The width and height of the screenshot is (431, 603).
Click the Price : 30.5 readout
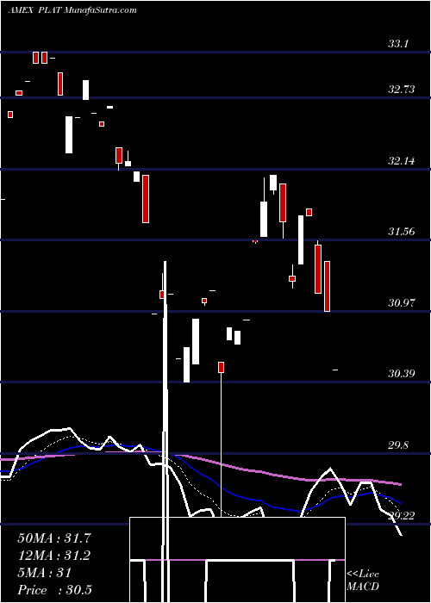click(x=54, y=590)
